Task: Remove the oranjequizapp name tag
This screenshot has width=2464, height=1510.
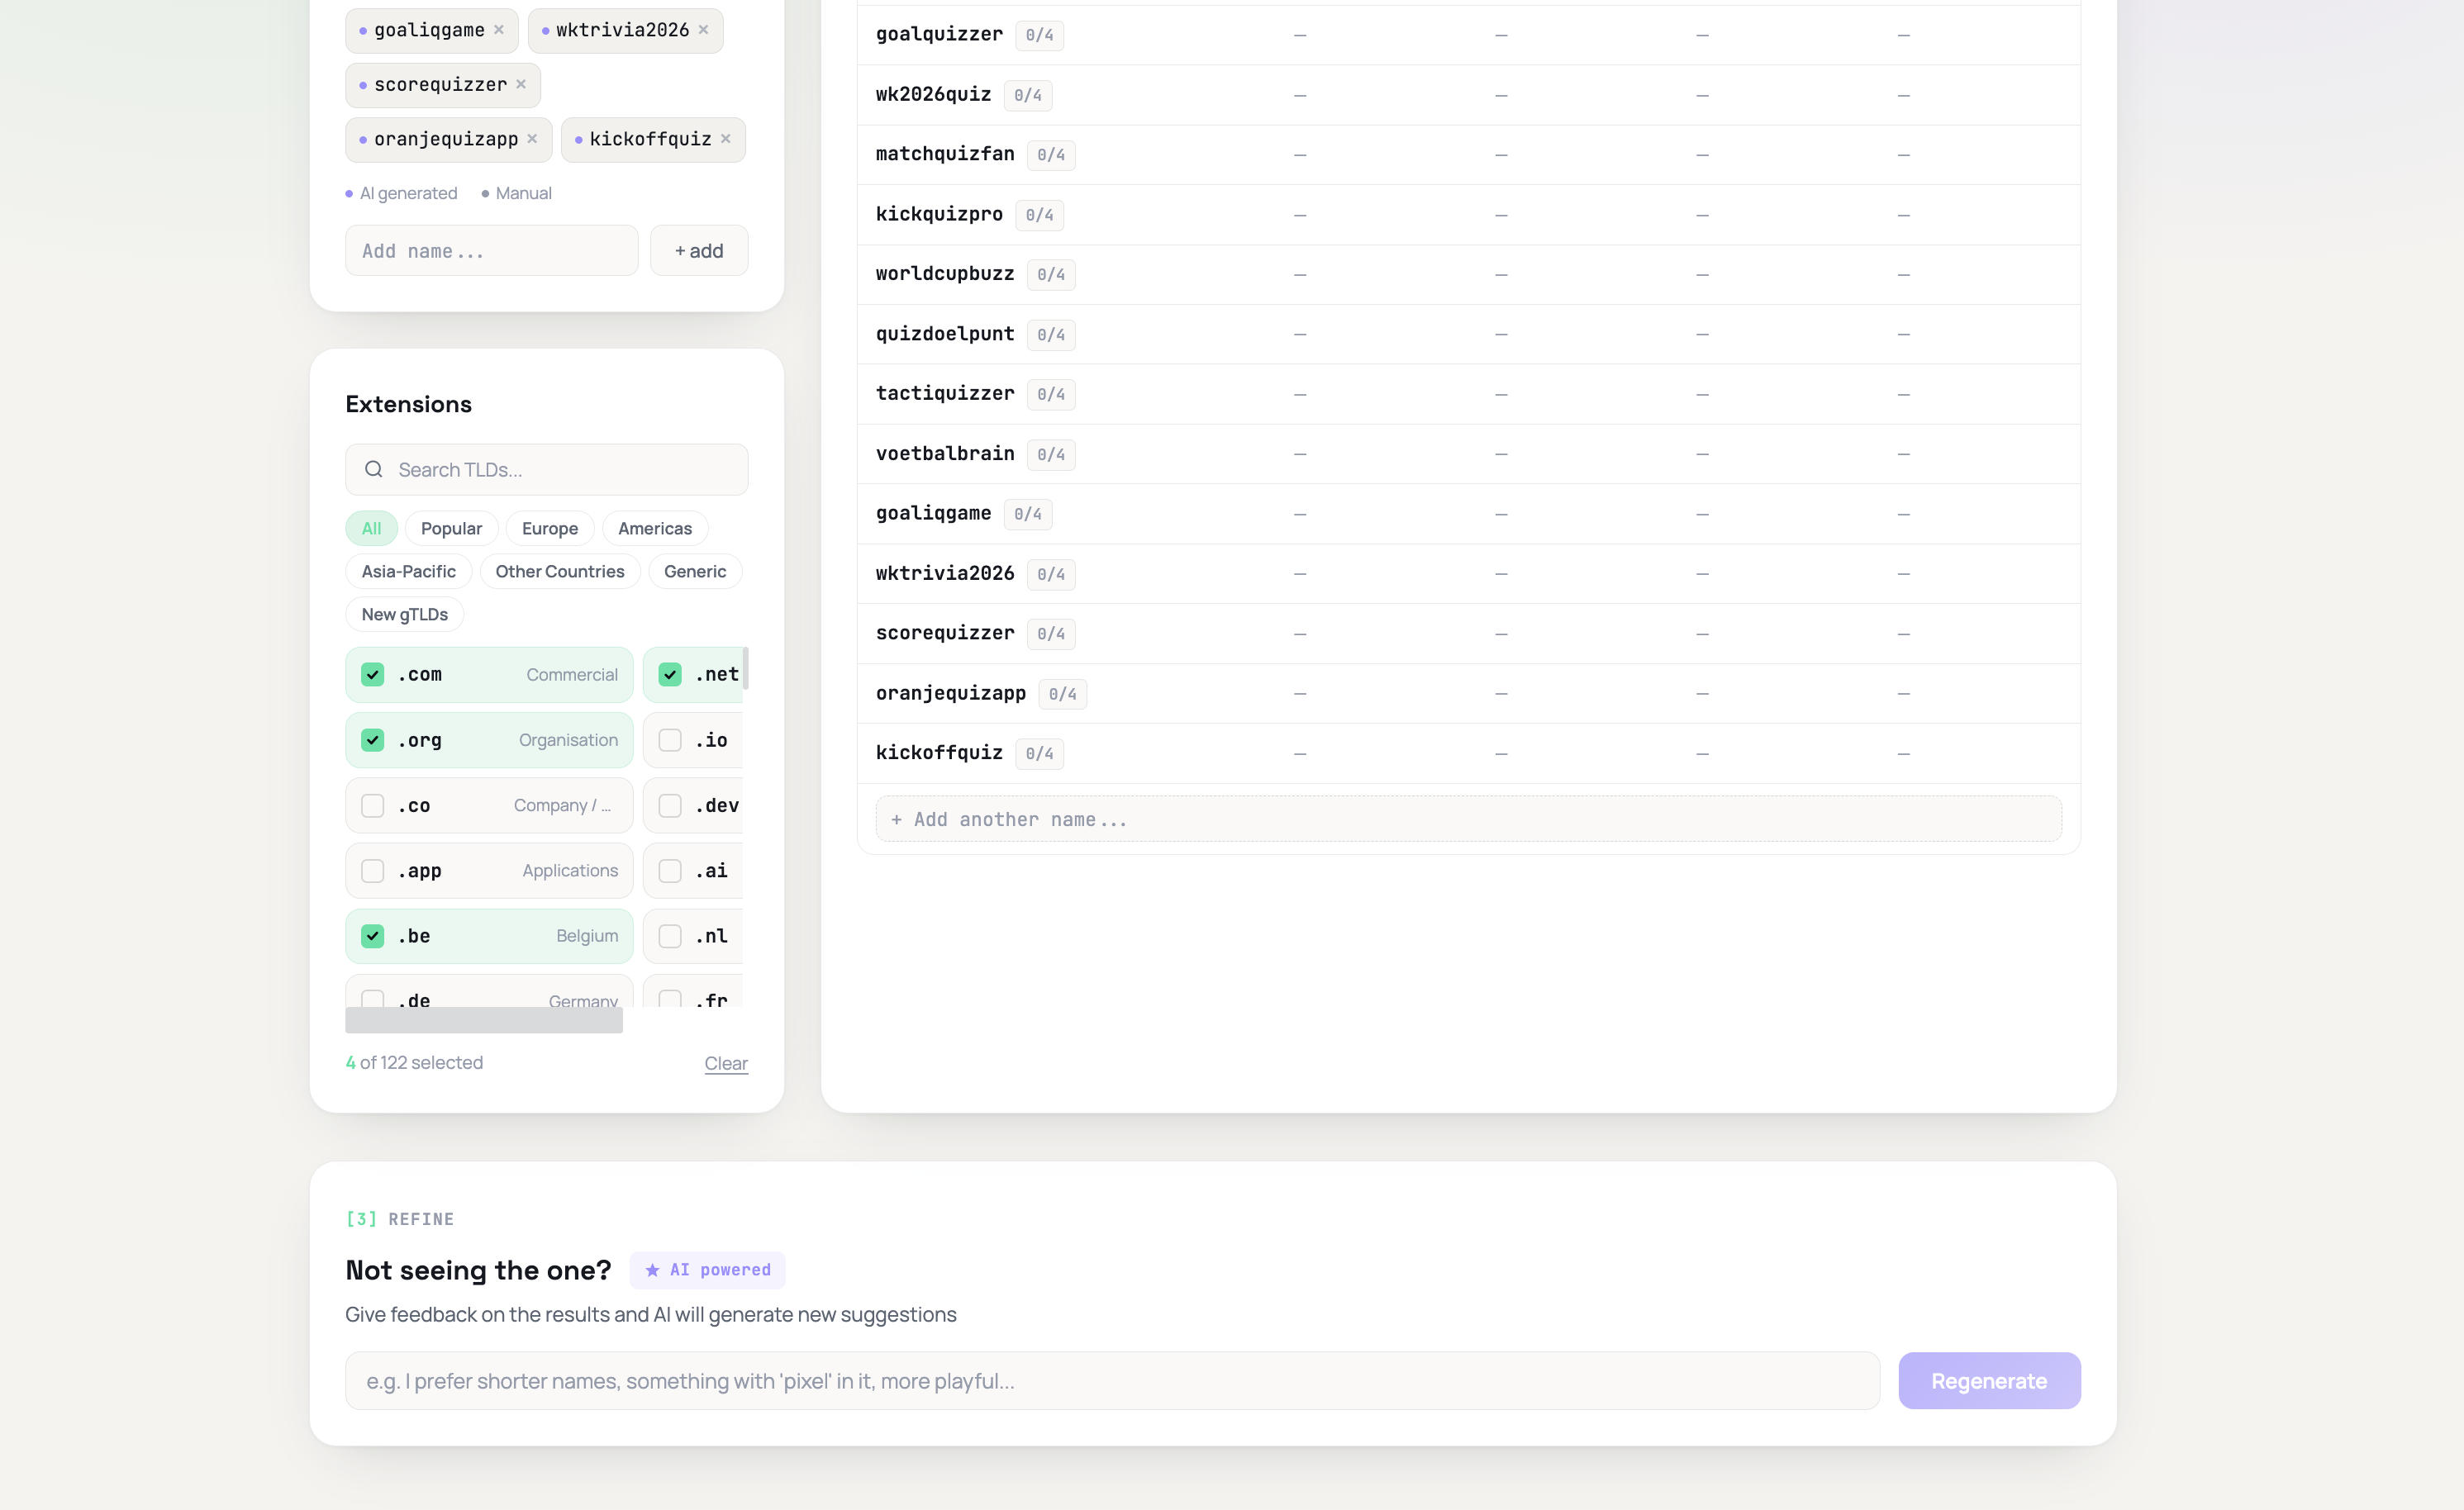Action: coord(532,139)
